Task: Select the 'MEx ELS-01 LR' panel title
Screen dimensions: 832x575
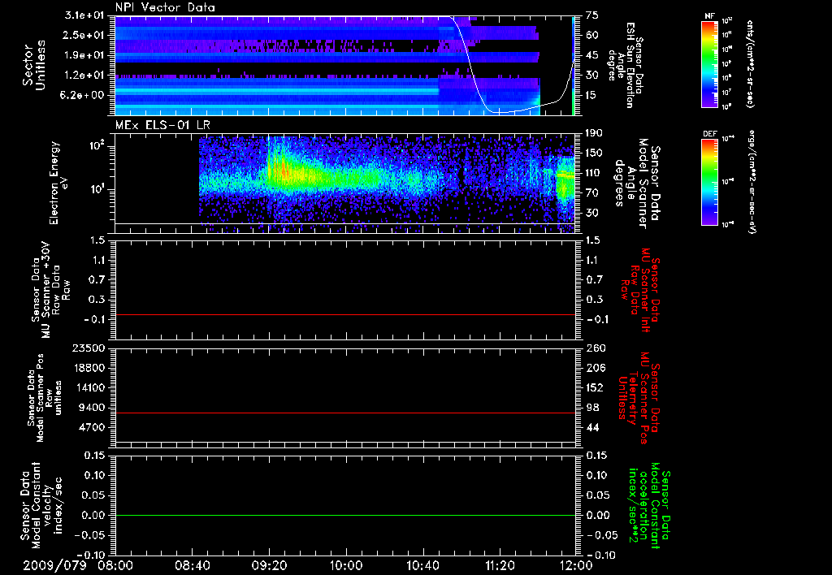Action: (162, 125)
